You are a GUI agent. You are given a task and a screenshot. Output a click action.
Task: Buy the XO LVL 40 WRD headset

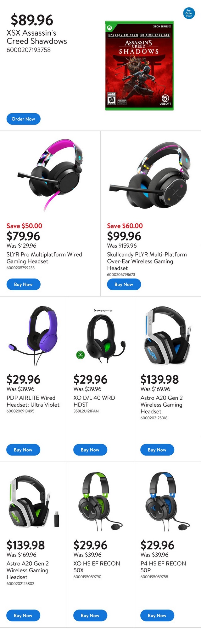90,450
